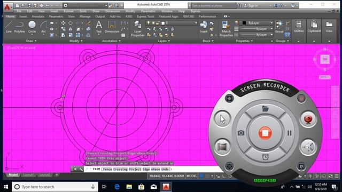Click the Mirror tool icon
This screenshot has height=192, width=342.
tap(71, 29)
